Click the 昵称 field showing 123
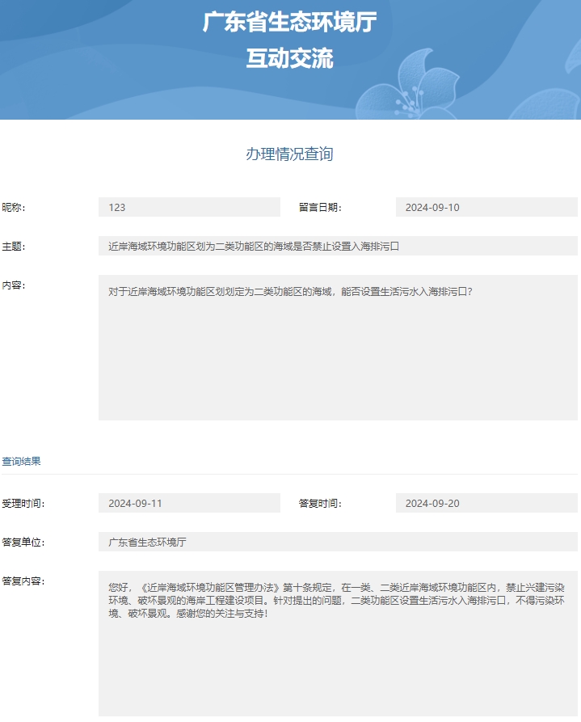The width and height of the screenshot is (581, 722). (x=189, y=207)
